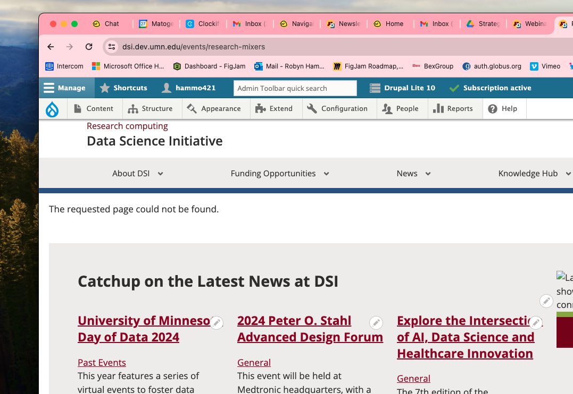The height and width of the screenshot is (394, 573).
Task: Click the pencil icon beside Peter O. Stahl
Action: point(376,322)
